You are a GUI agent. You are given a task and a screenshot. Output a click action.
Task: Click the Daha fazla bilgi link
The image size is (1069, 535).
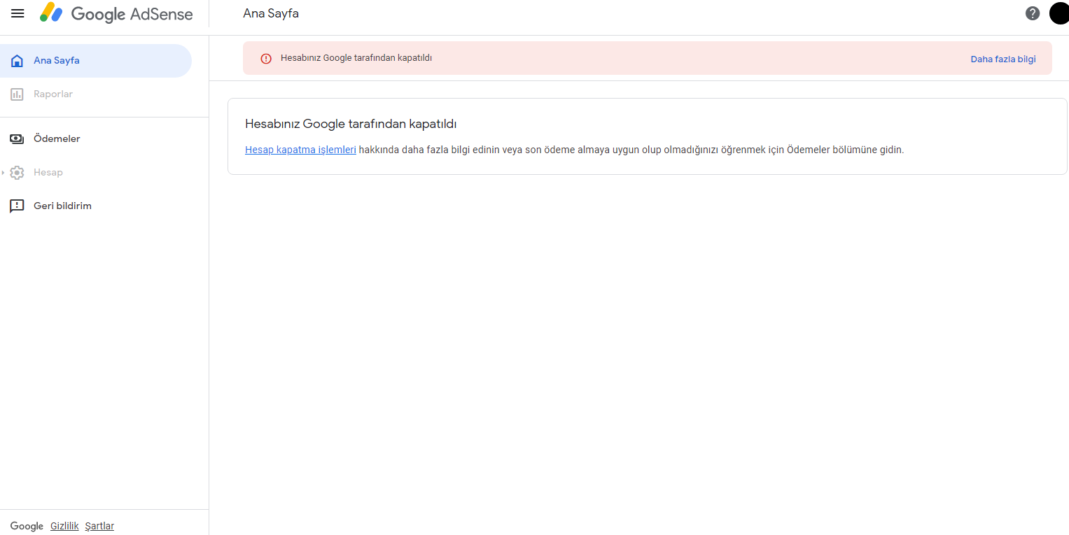coord(1002,59)
